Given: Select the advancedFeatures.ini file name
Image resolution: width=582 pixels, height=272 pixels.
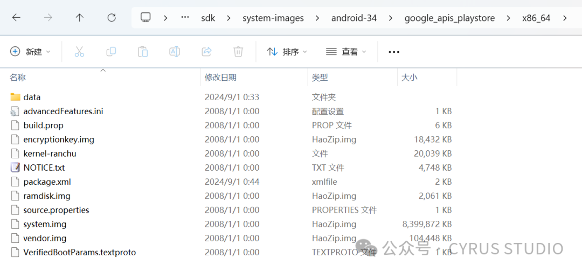Looking at the screenshot, I should tap(63, 111).
